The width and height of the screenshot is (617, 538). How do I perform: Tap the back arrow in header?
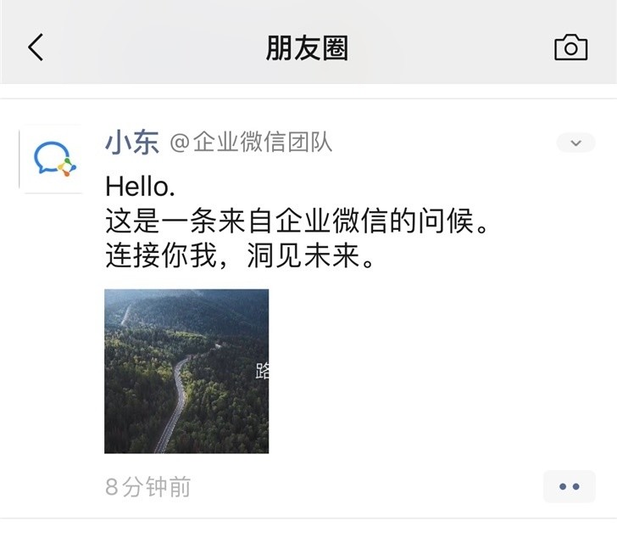(x=36, y=48)
